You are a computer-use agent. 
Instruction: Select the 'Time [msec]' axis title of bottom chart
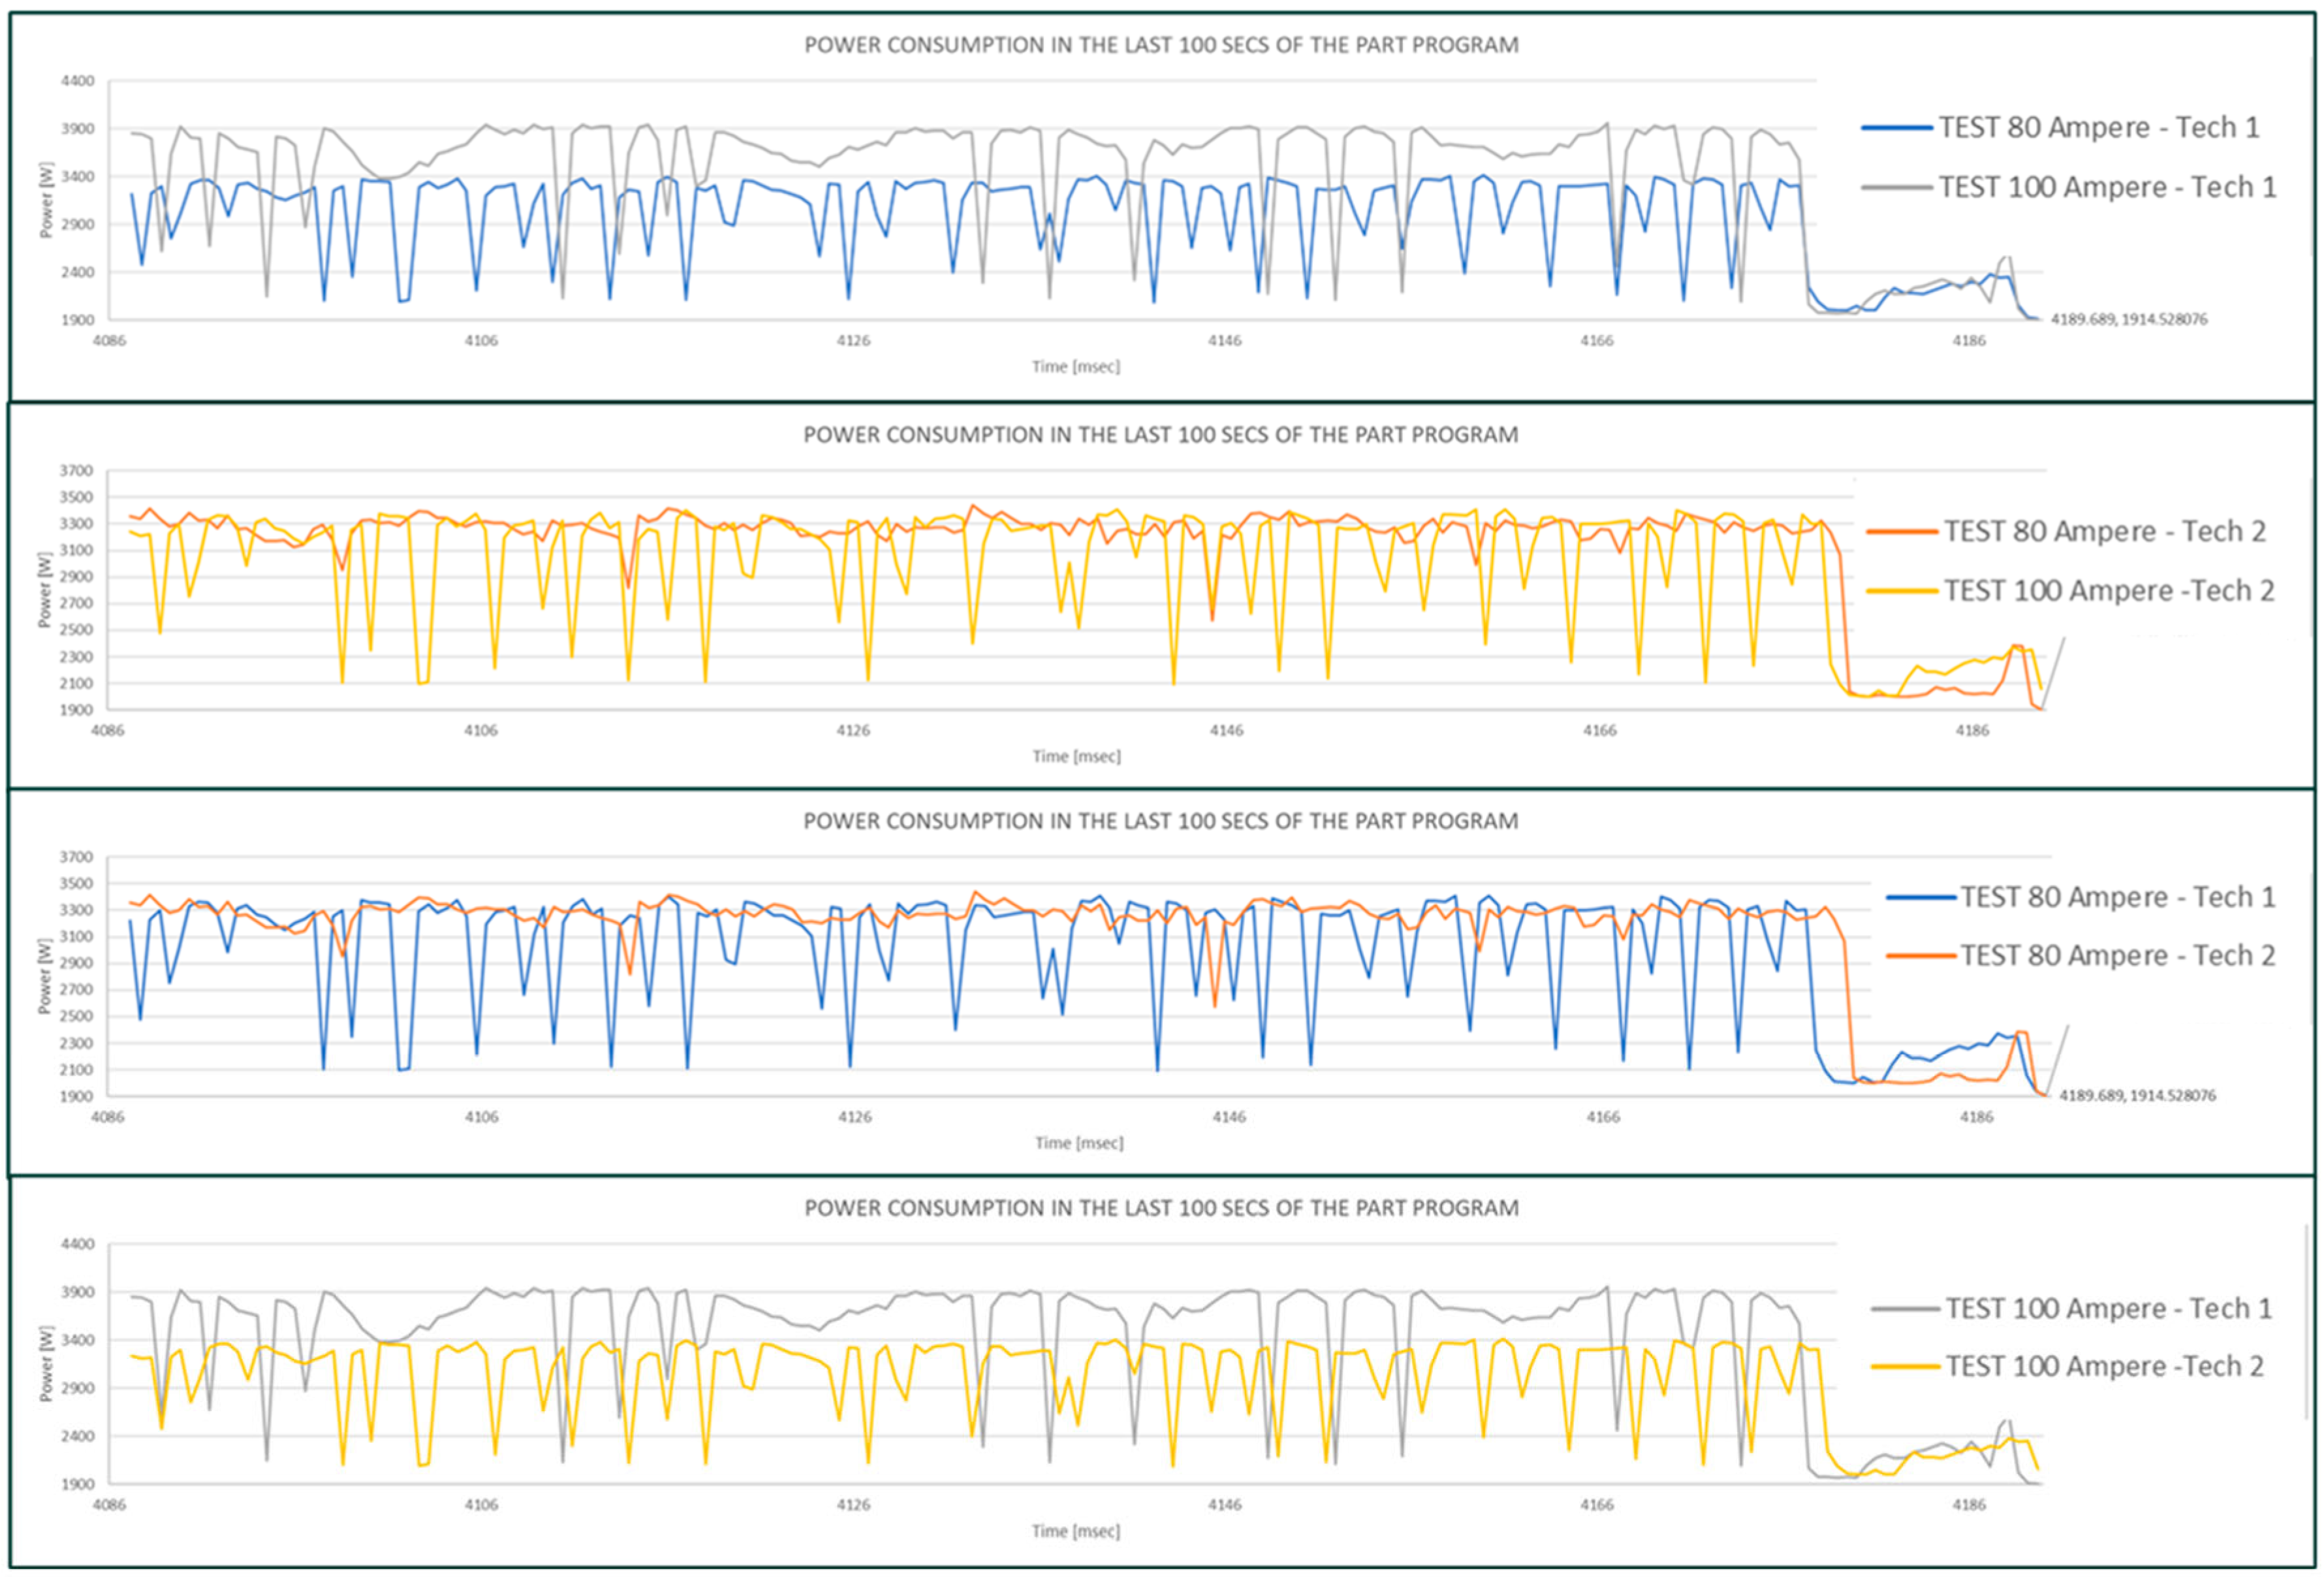pos(1076,1531)
